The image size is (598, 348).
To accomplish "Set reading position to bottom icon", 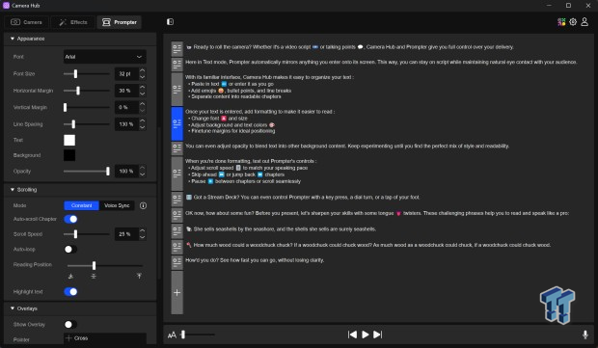I will click(x=70, y=276).
